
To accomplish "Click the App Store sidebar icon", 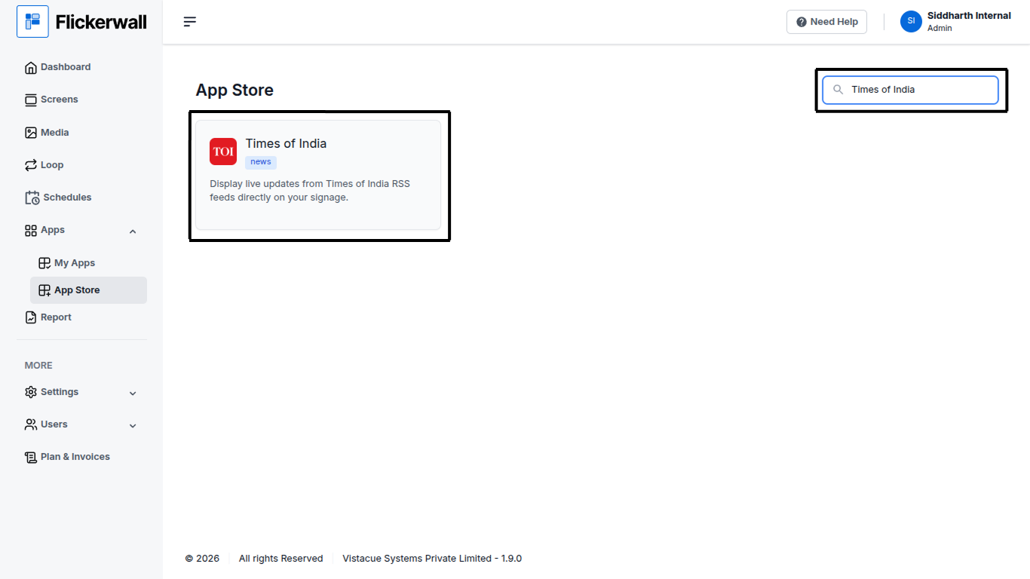I will (44, 290).
